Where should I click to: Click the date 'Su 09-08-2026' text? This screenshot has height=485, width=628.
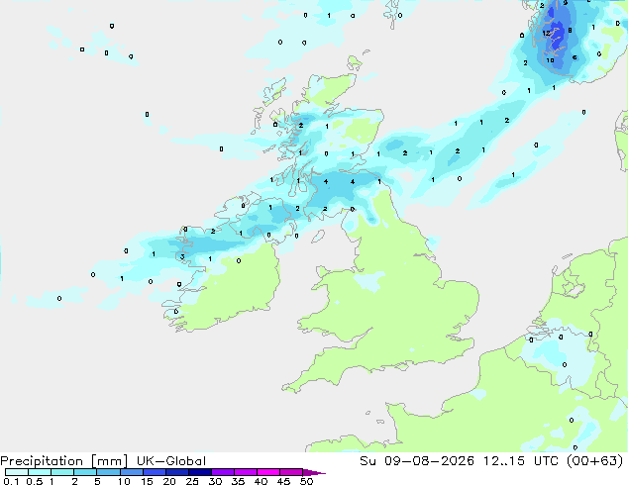[417, 461]
